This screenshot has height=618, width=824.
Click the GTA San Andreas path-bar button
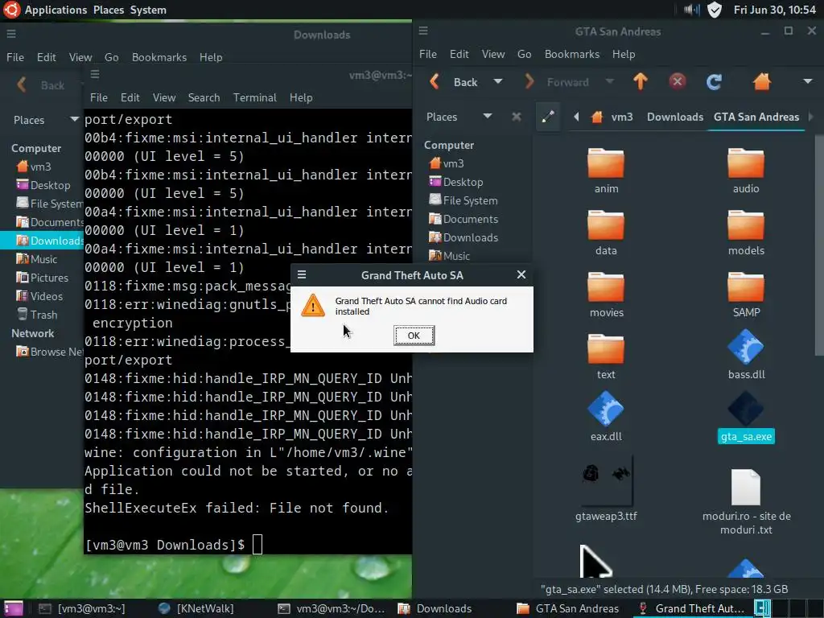coord(756,117)
